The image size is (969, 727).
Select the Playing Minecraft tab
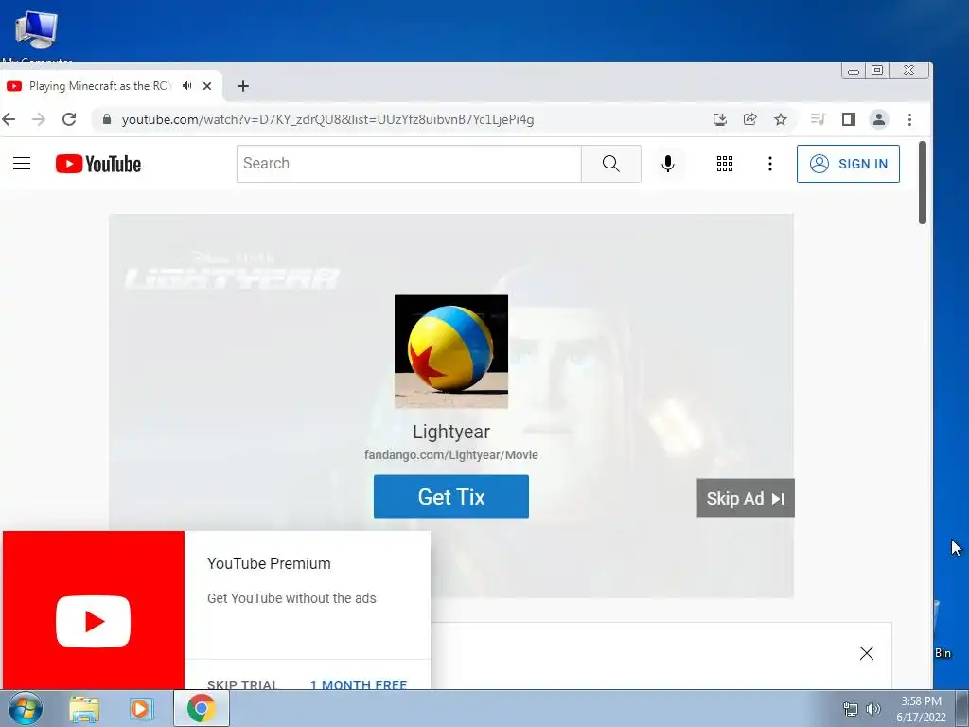(100, 86)
